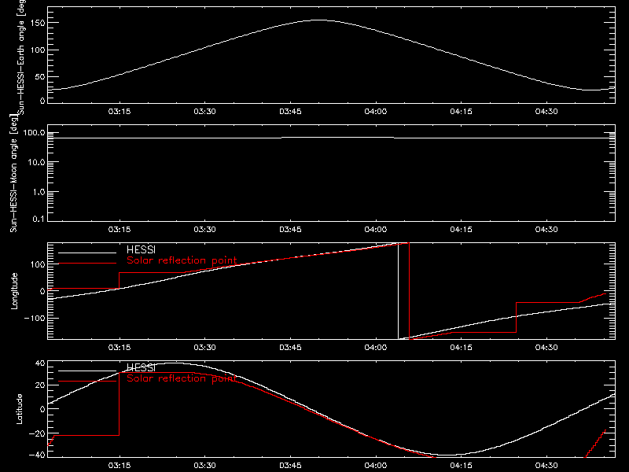Click the 10.0 tick on Moon angle axis
The width and height of the screenshot is (629, 472).
coord(36,162)
